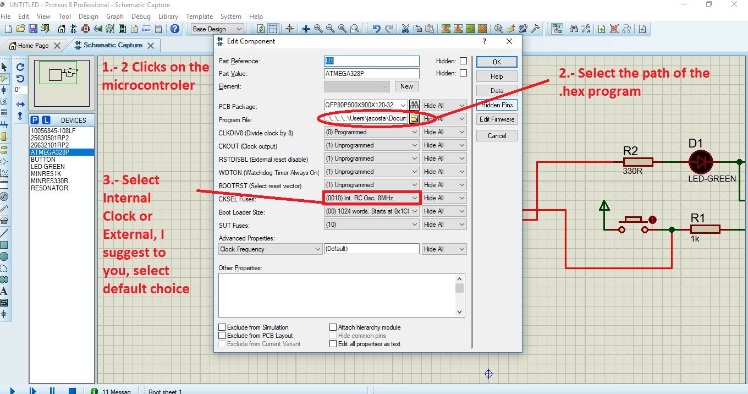748x394 pixels.
Task: Select BUTTON in the devices list
Action: click(43, 160)
